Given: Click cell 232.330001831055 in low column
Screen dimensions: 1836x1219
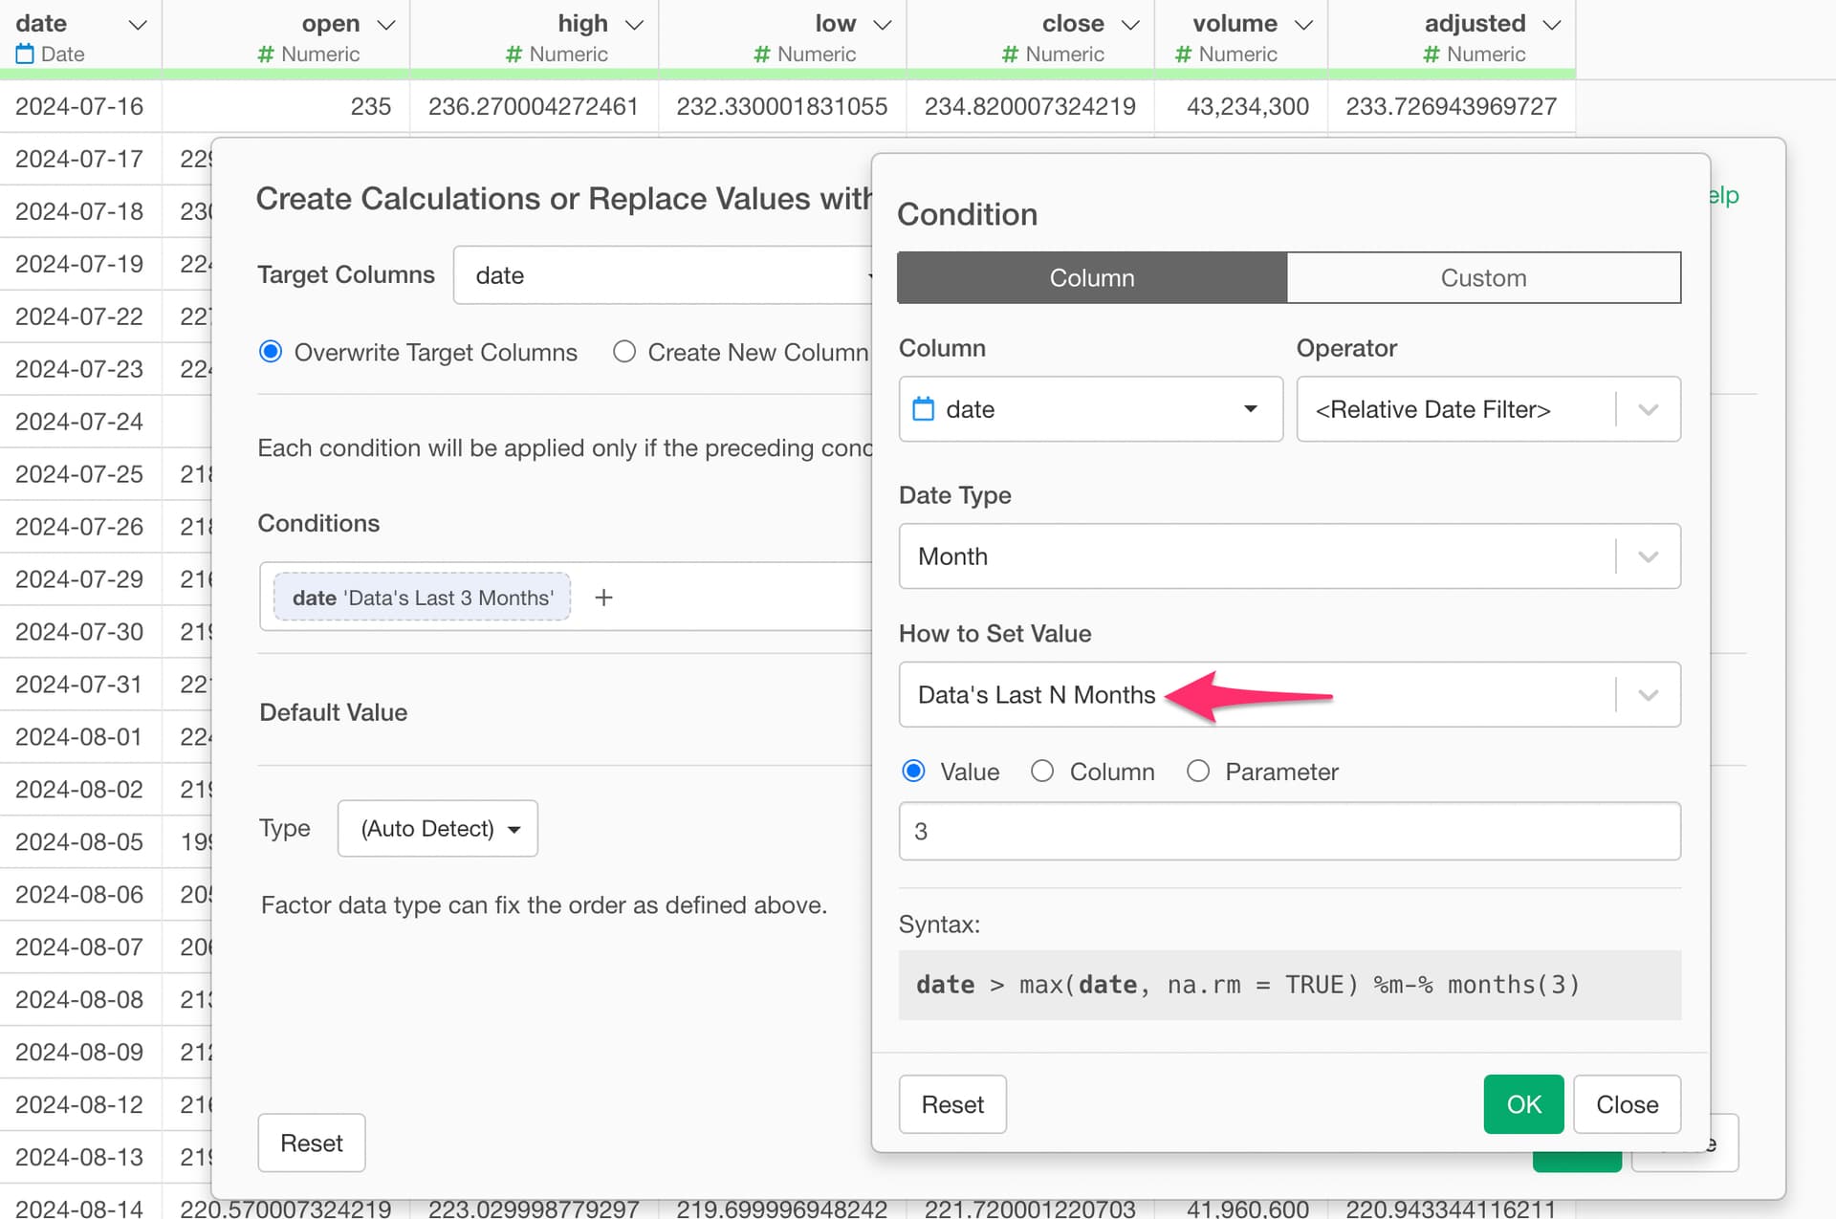Looking at the screenshot, I should (x=782, y=106).
